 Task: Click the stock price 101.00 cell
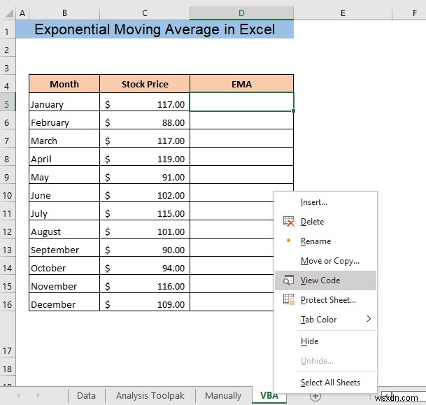pyautogui.click(x=145, y=229)
